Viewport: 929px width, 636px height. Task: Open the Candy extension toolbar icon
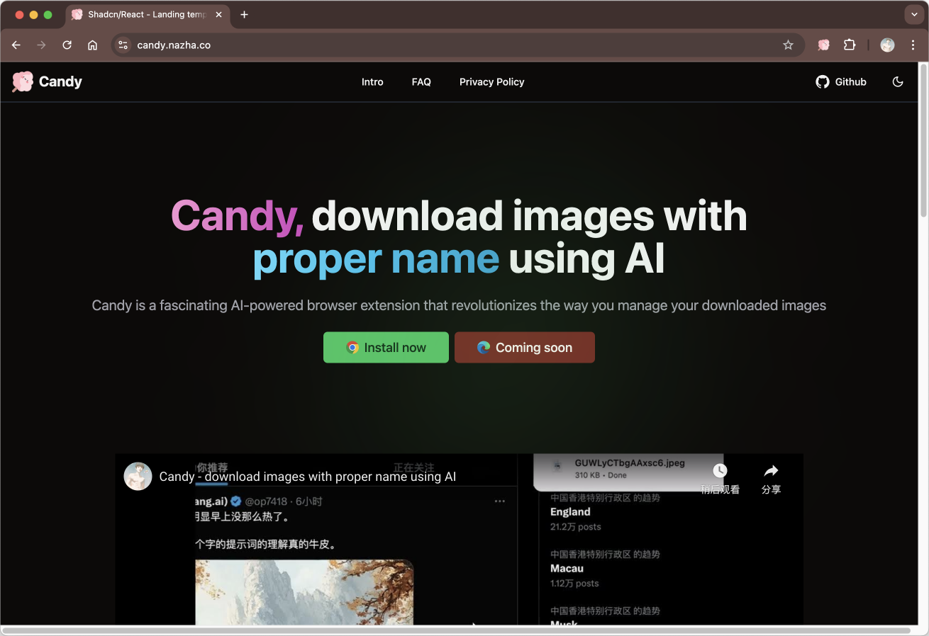(x=823, y=45)
